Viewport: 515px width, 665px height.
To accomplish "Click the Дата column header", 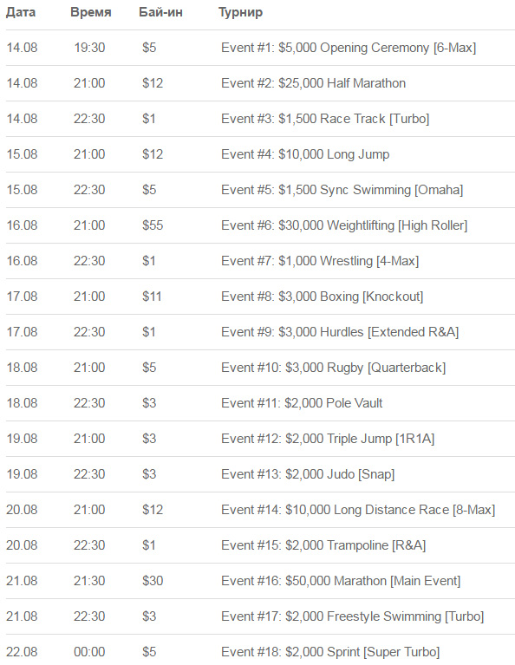I will tap(21, 13).
